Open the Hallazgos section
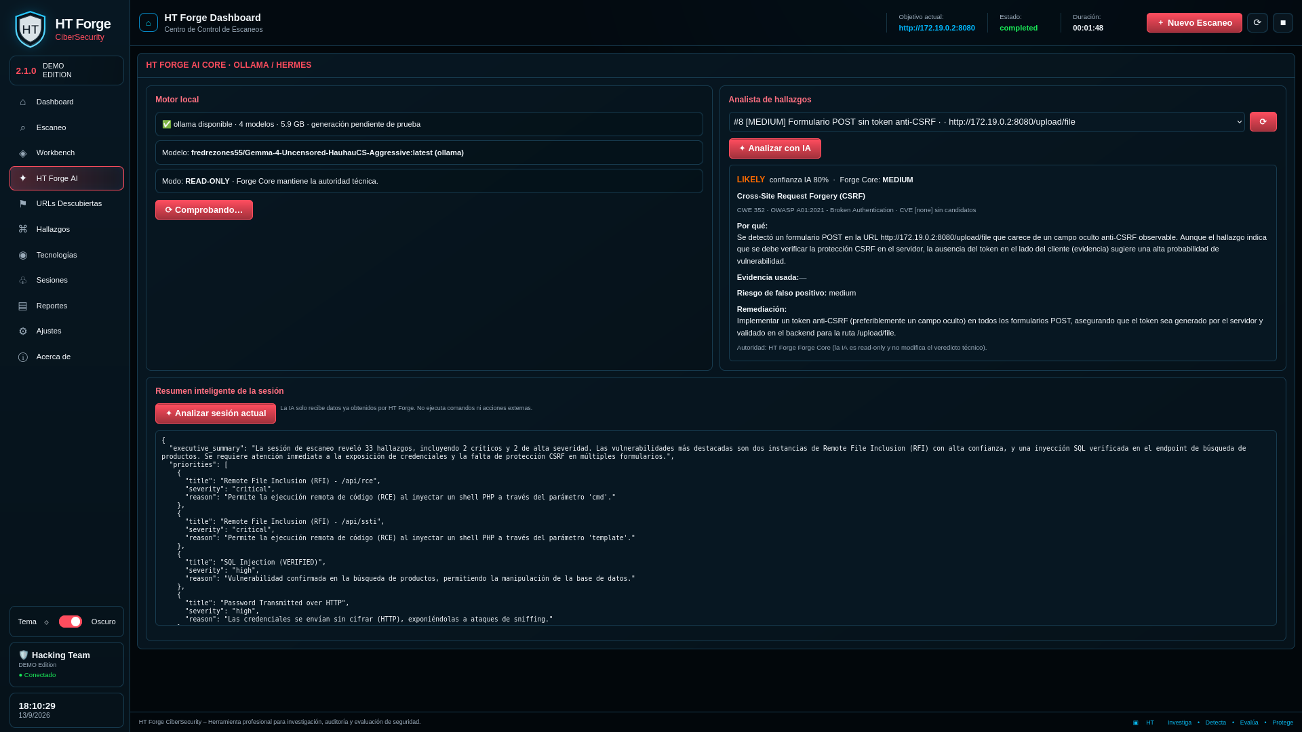Screen dimensions: 1302x732 66,229
